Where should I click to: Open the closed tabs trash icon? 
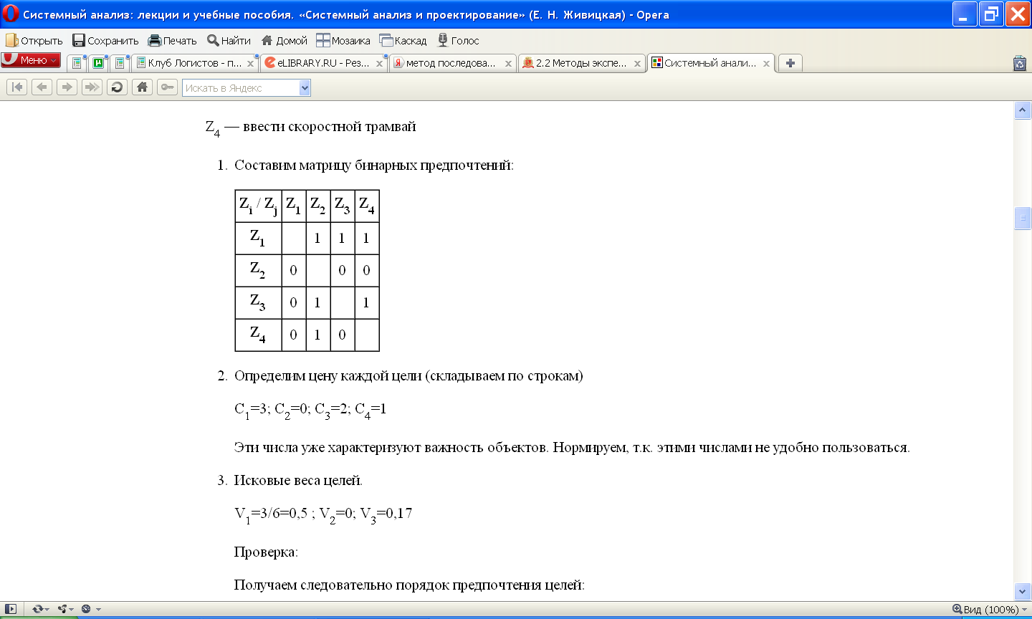(x=1020, y=63)
